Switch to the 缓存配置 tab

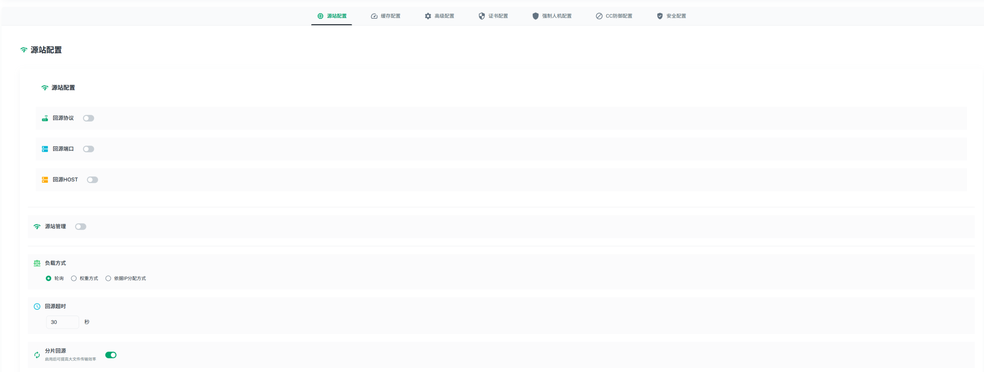[x=386, y=16]
